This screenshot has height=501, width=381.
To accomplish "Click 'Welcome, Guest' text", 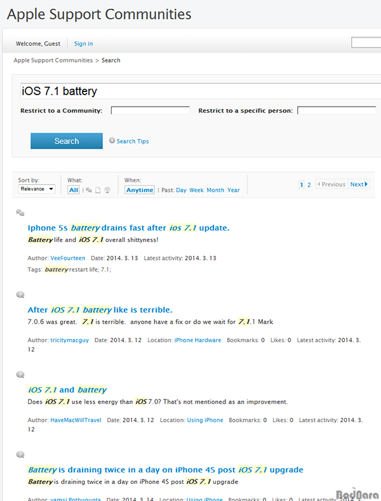I will click(x=38, y=43).
